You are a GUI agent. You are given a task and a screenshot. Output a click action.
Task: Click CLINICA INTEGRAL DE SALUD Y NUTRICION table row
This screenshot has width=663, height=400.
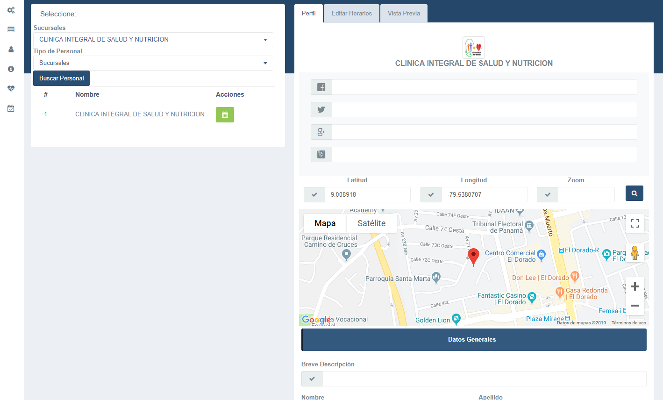(x=157, y=114)
